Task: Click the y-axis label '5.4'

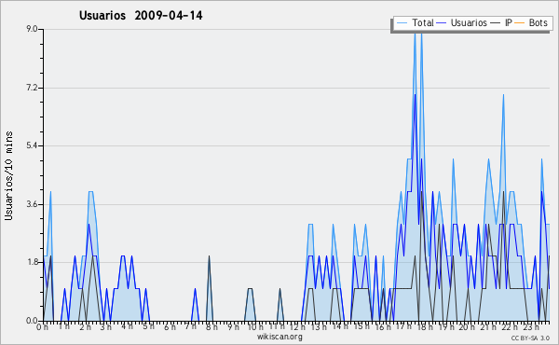Action: 33,145
